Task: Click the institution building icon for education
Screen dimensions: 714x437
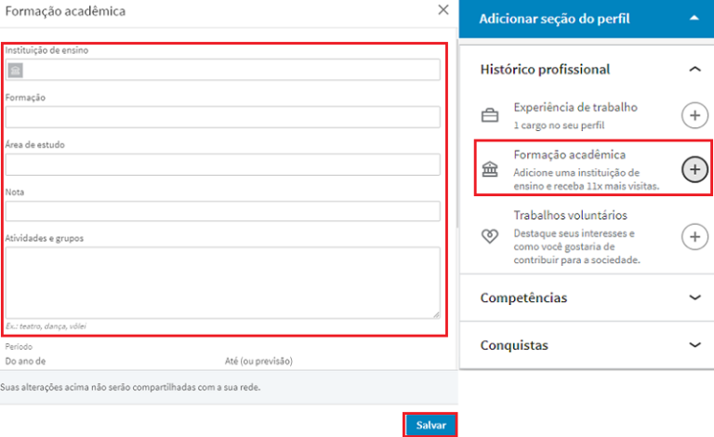Action: [489, 170]
